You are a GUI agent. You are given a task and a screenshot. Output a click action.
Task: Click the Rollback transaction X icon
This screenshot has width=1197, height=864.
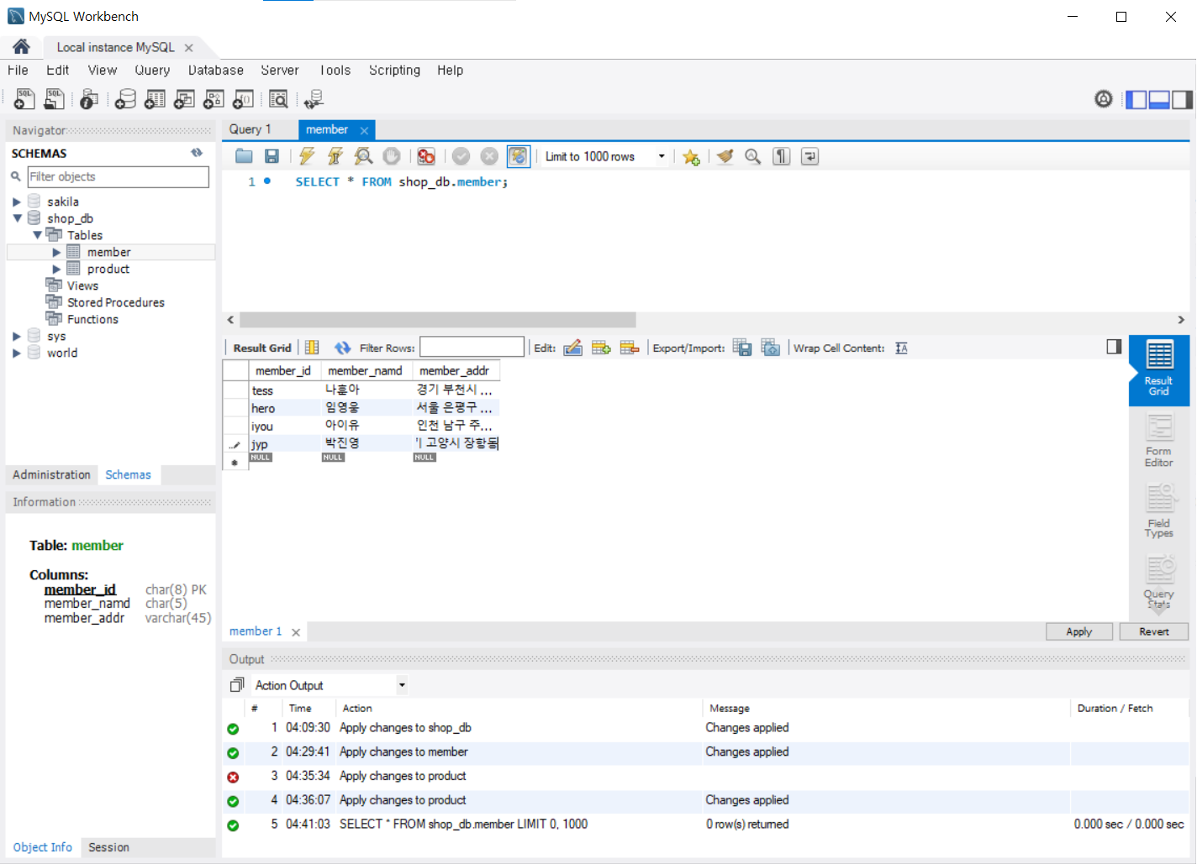click(489, 156)
